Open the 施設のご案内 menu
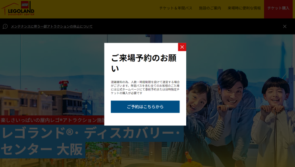 pyautogui.click(x=210, y=8)
